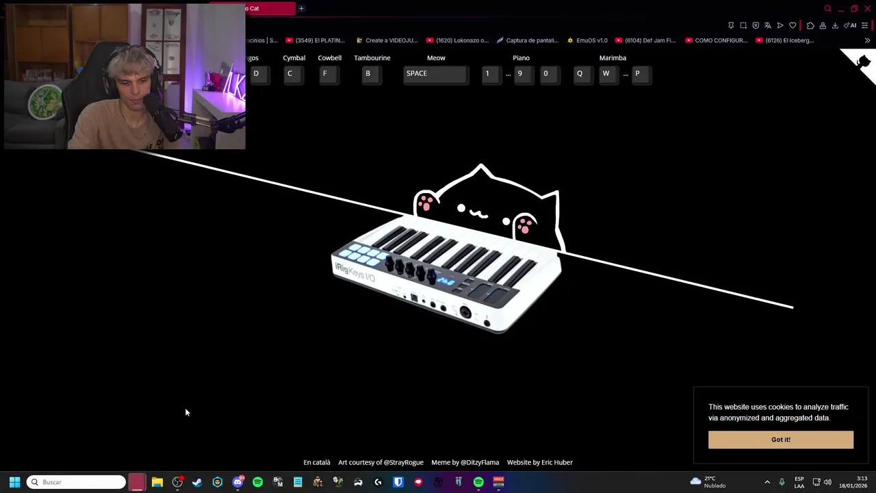
Task: Open the (1620) Lokonazo bookmark
Action: coord(457,40)
